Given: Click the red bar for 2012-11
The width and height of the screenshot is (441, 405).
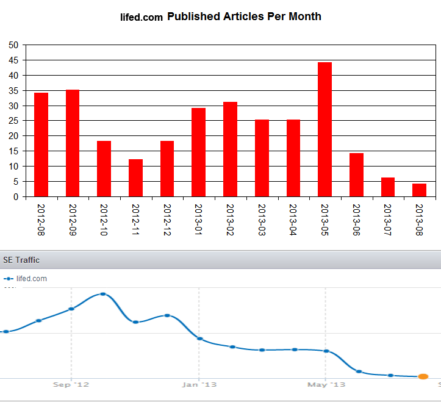Looking at the screenshot, I should (x=135, y=177).
